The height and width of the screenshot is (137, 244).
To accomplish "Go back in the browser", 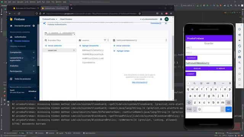I will 10,14.
